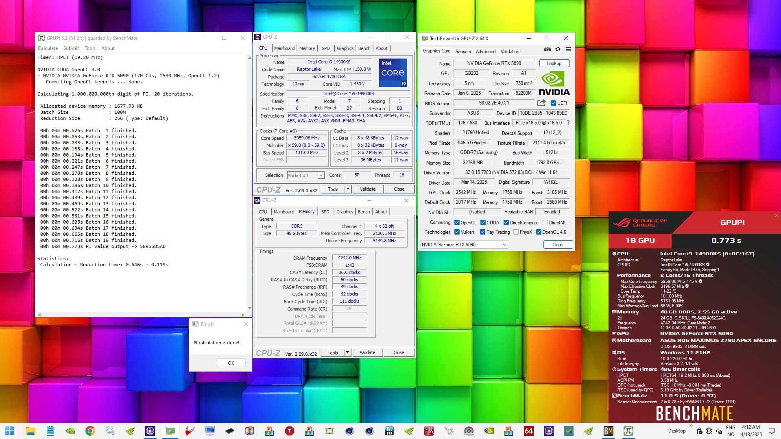Toggle the Ray Tracing checkbox

click(x=483, y=232)
